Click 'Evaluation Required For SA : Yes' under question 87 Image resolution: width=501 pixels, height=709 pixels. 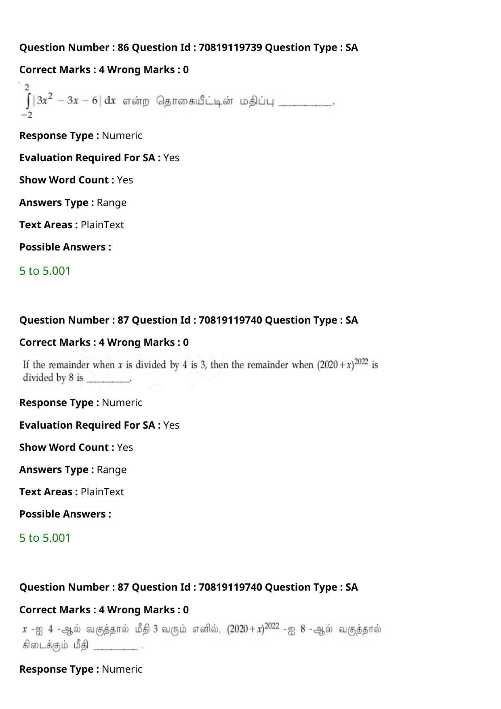[99, 425]
